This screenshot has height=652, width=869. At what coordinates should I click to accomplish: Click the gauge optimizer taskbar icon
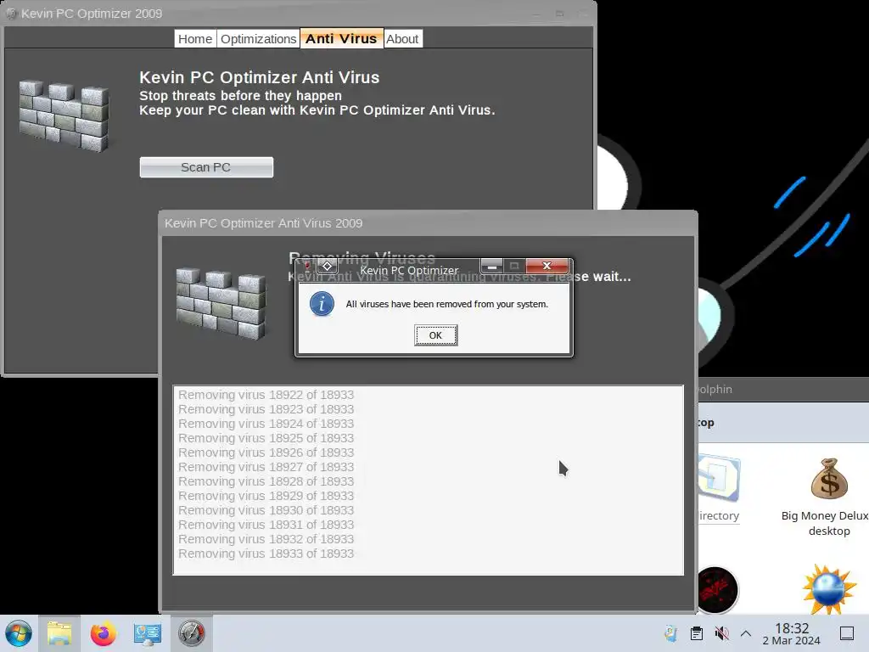point(191,633)
